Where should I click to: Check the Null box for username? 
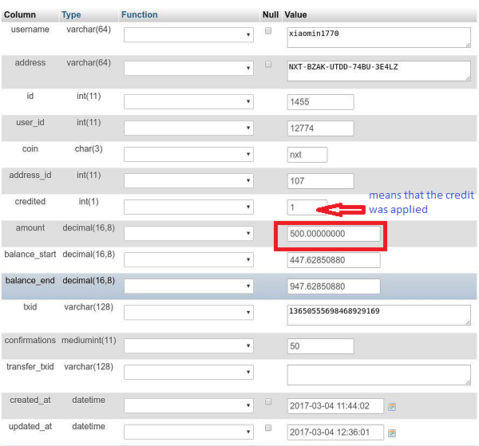coord(269,31)
